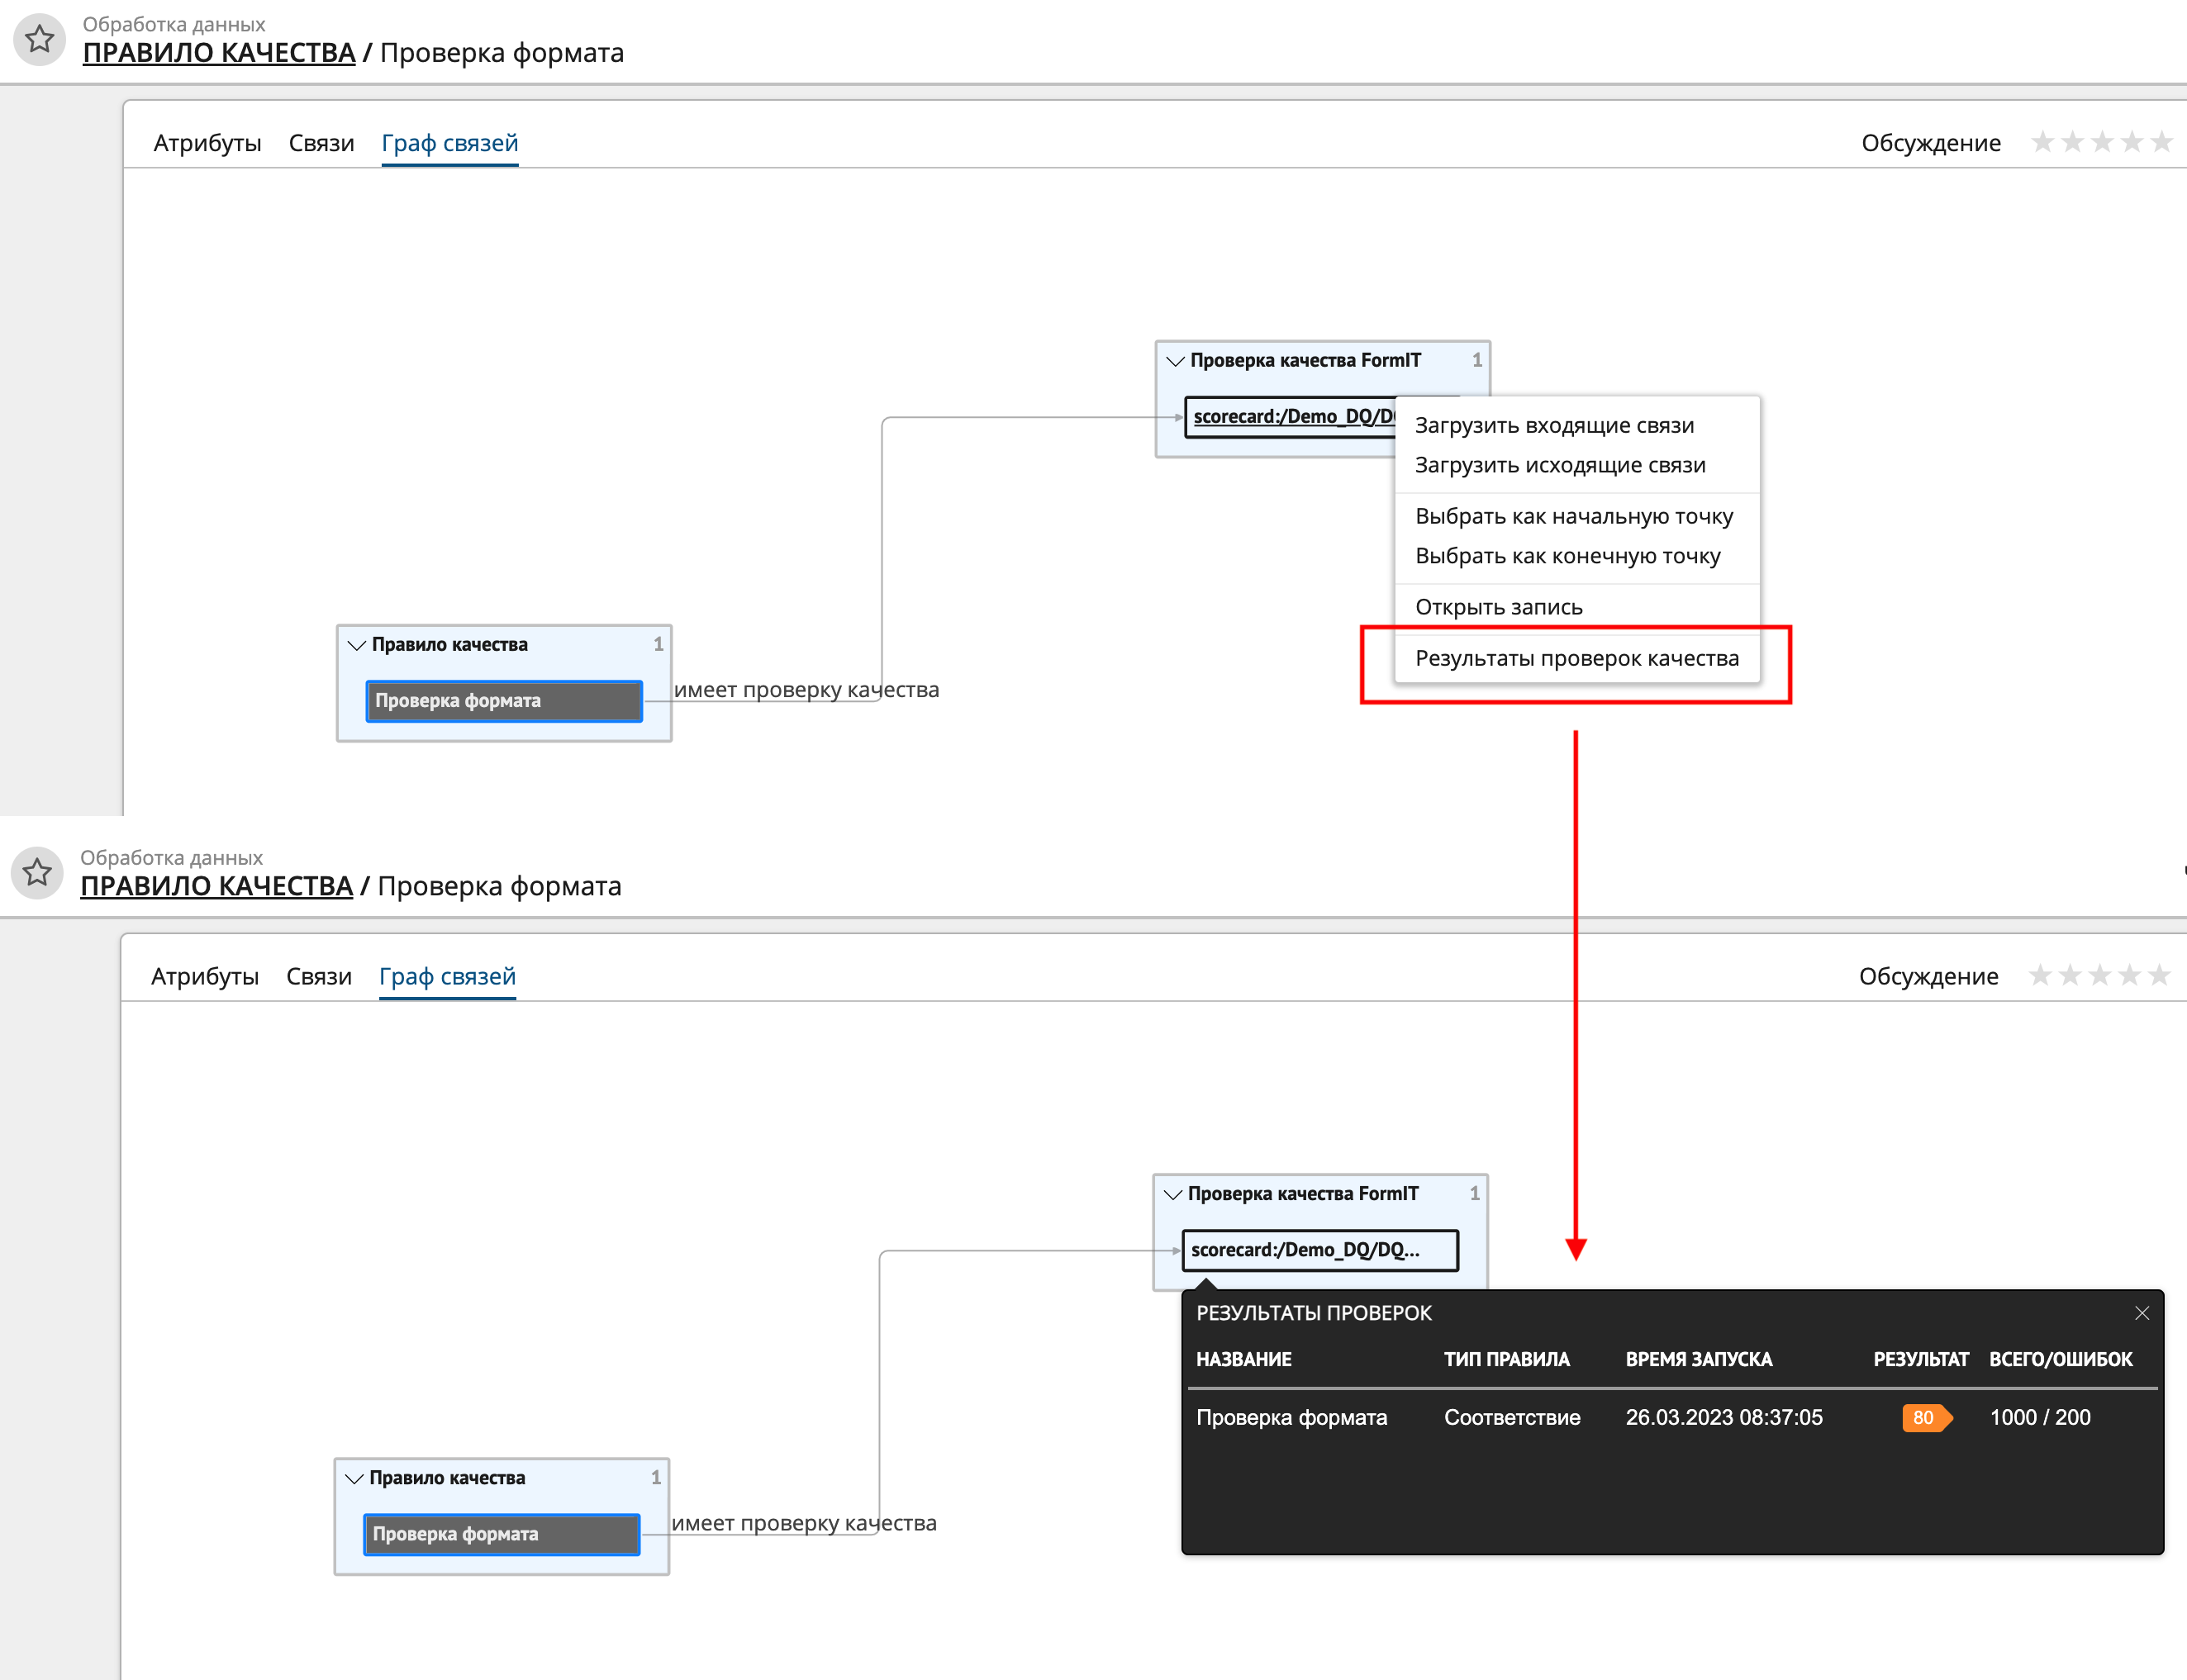The width and height of the screenshot is (2187, 1680).
Task: Rate five stars in top panel
Action: click(x=2161, y=142)
